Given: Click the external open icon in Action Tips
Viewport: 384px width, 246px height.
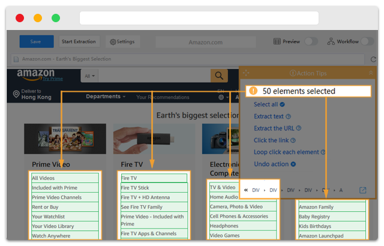Looking at the screenshot, I should pos(362,190).
